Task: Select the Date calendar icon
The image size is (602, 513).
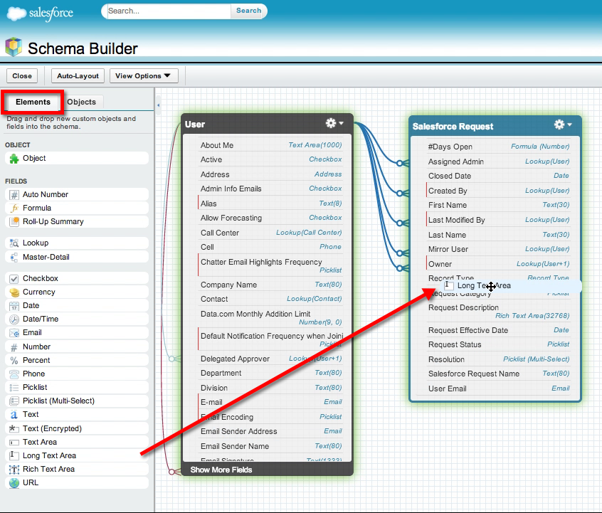Action: coord(14,306)
